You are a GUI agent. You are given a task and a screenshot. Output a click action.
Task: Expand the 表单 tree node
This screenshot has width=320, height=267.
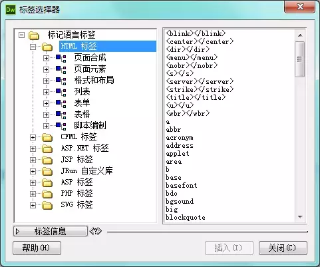(46, 103)
